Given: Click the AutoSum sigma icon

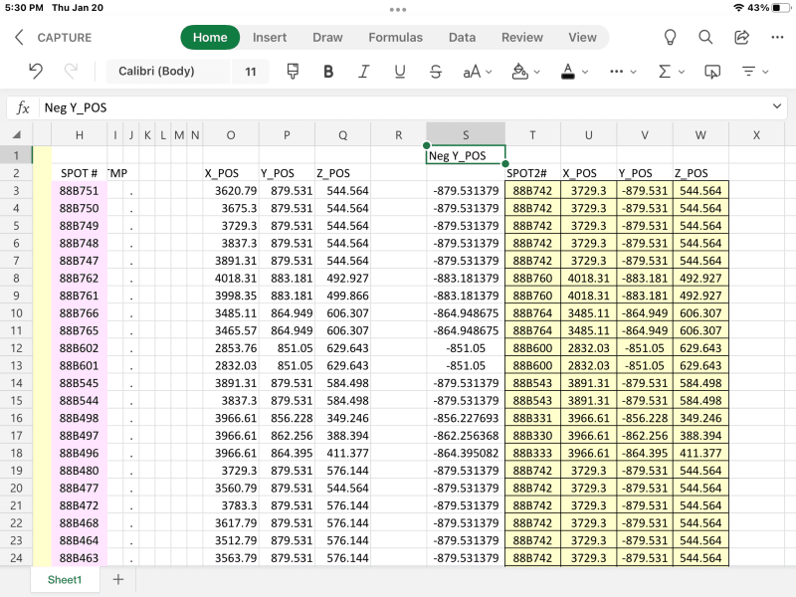Looking at the screenshot, I should [x=665, y=72].
